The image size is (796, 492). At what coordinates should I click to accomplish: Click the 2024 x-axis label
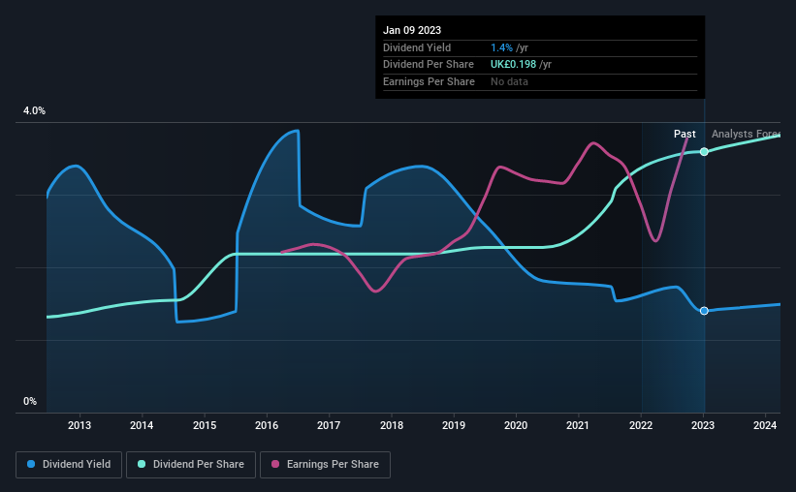tap(765, 425)
